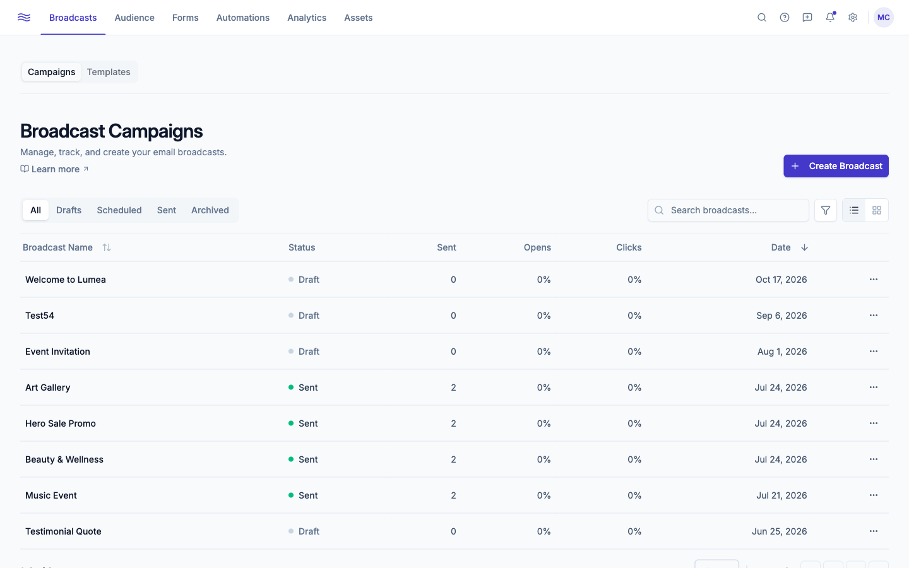Viewport: 909px width, 568px height.
Task: Open row actions for Test54
Action: tap(874, 316)
